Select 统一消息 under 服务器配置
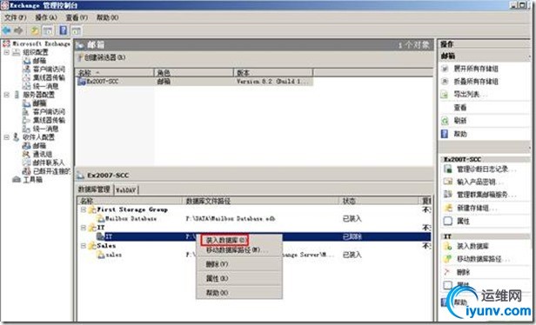Screen dimensions: 536x325 45,129
